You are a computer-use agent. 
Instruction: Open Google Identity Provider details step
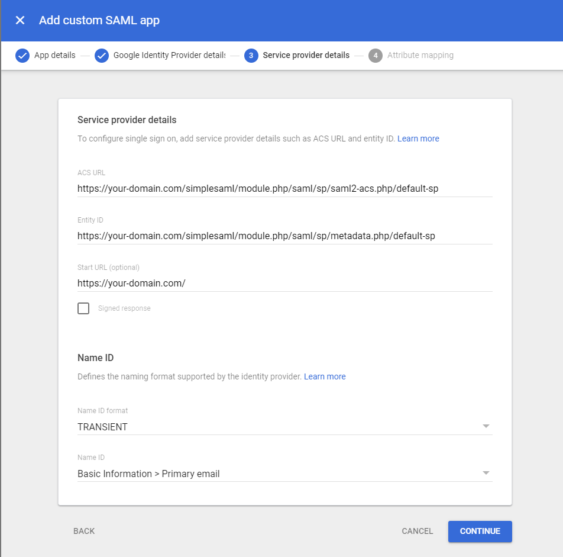tap(169, 56)
